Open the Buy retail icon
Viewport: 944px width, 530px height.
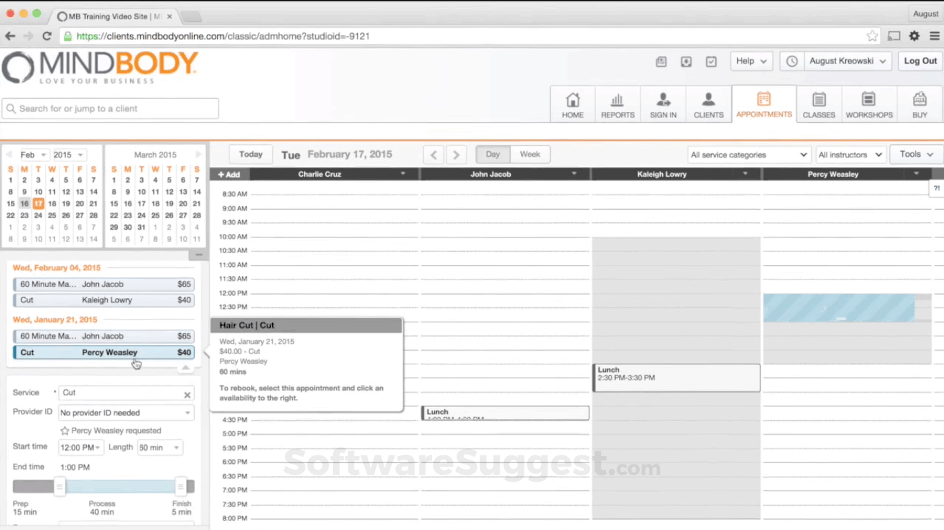click(x=920, y=99)
